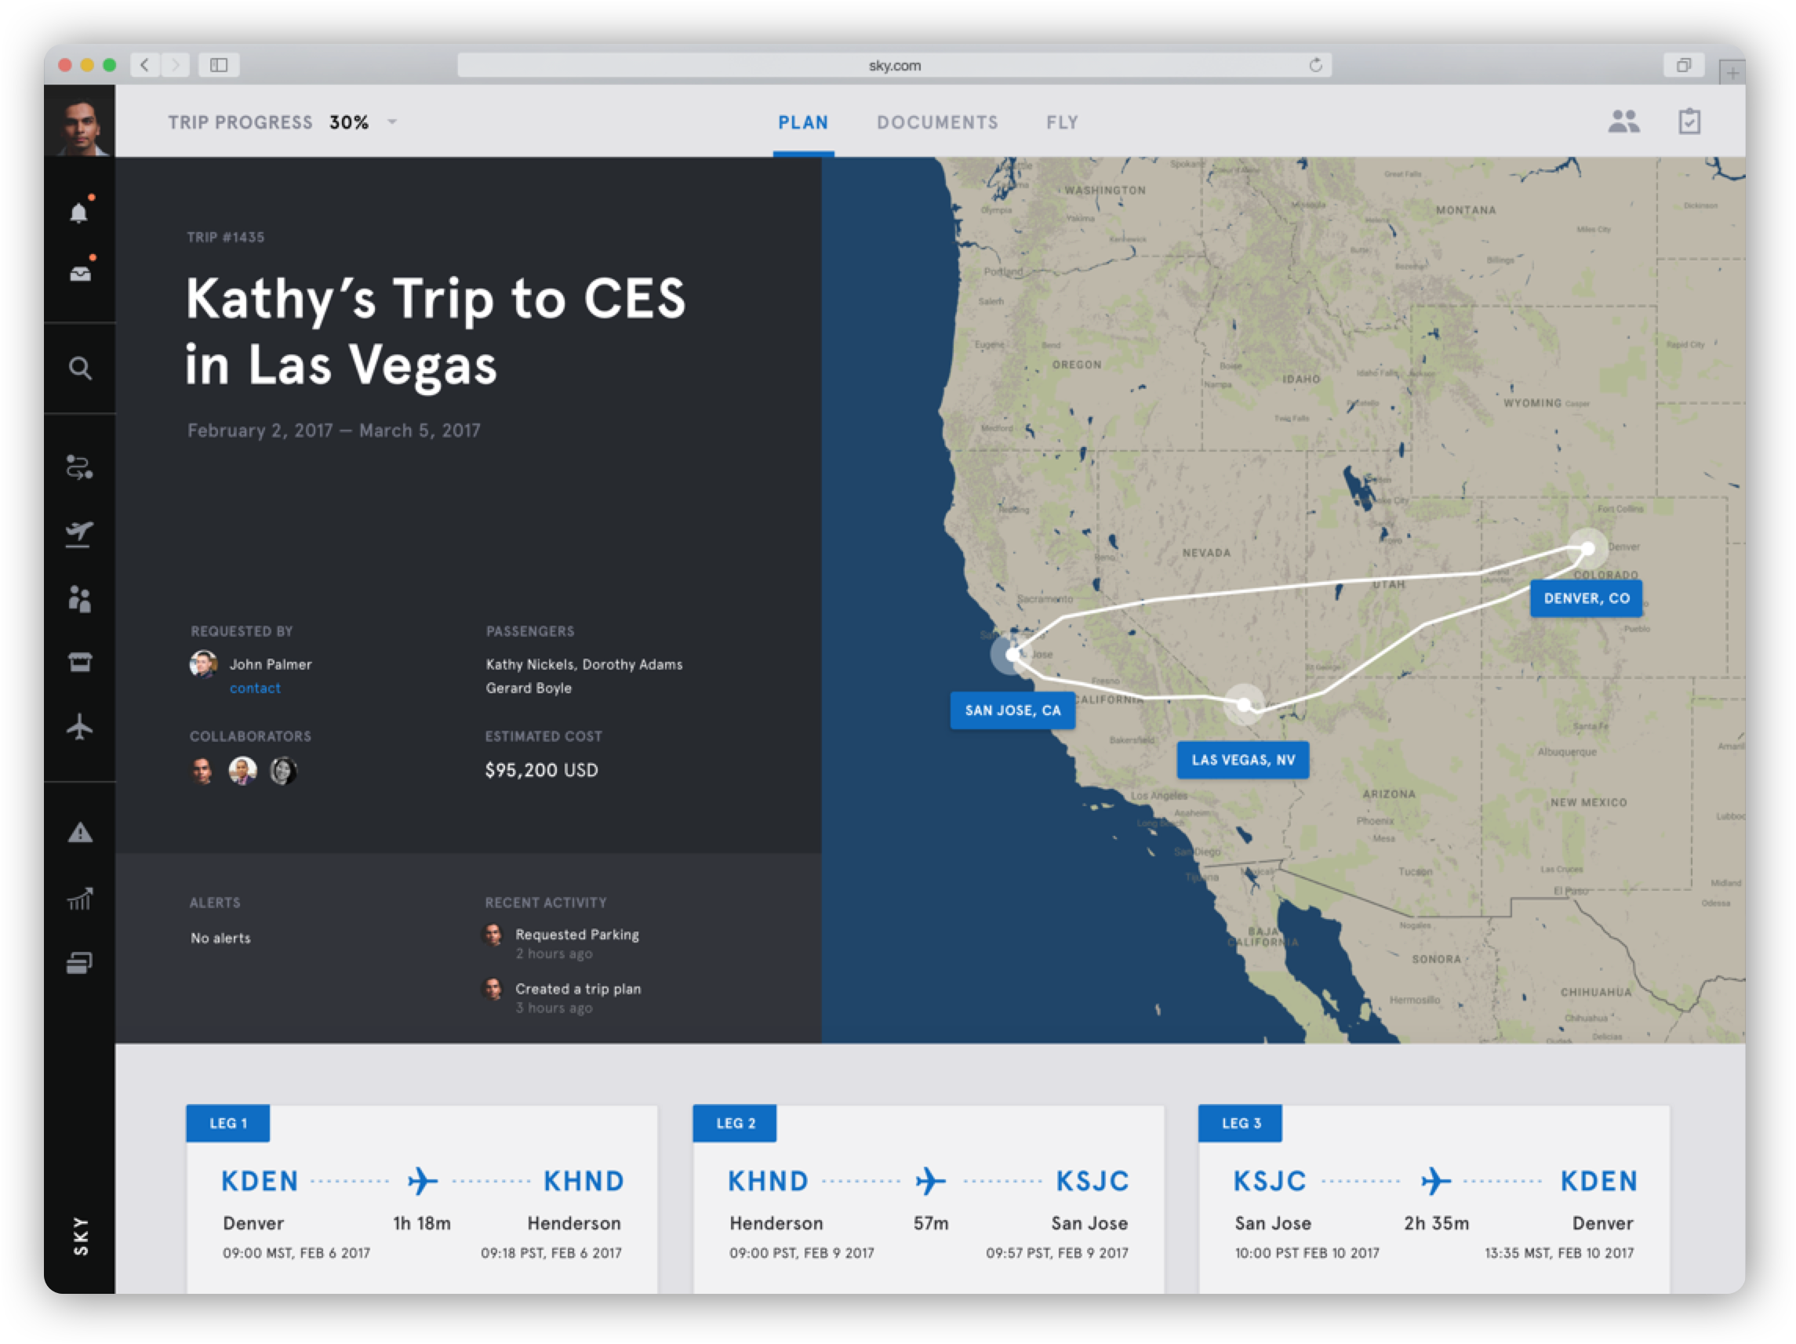Click the contact link under John Palmer
The height and width of the screenshot is (1344, 1796).
pos(255,688)
